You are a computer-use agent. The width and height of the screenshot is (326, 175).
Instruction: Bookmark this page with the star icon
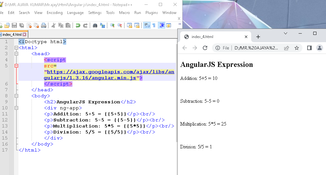click(297, 48)
